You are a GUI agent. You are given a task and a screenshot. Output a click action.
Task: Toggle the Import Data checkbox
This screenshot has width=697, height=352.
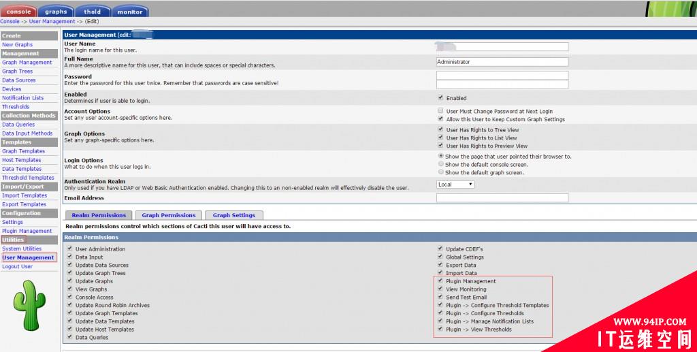point(440,272)
